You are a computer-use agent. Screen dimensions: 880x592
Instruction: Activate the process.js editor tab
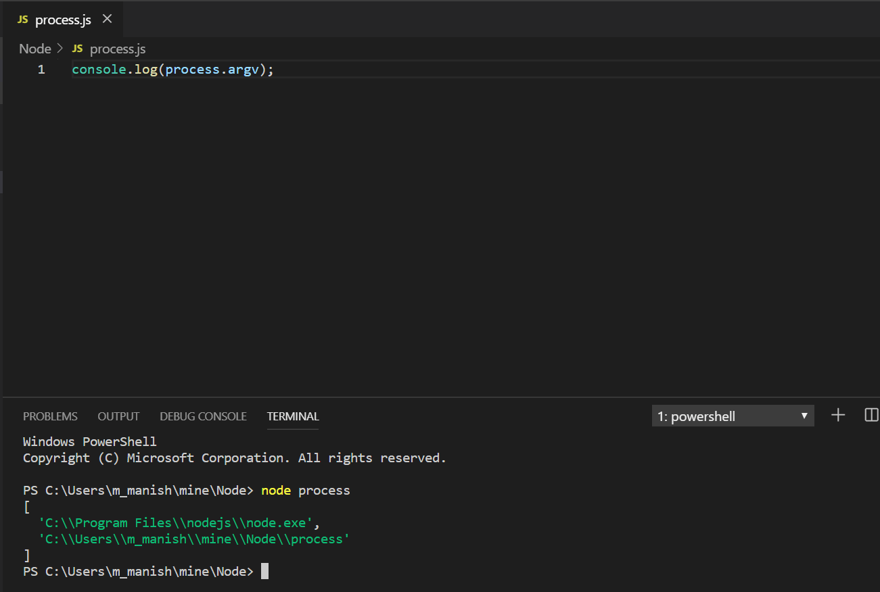[61, 20]
